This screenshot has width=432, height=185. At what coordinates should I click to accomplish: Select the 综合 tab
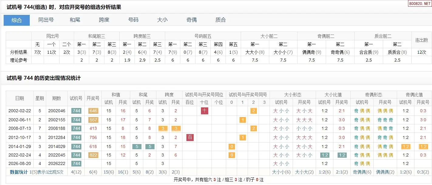click(17, 20)
